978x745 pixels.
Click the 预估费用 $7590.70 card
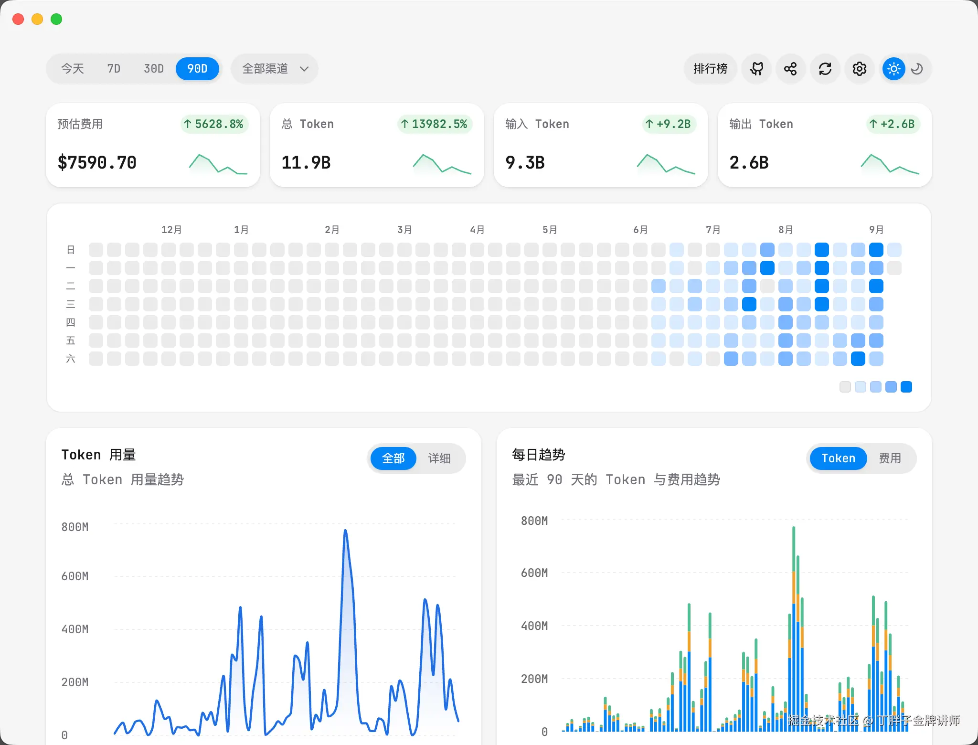click(x=153, y=145)
